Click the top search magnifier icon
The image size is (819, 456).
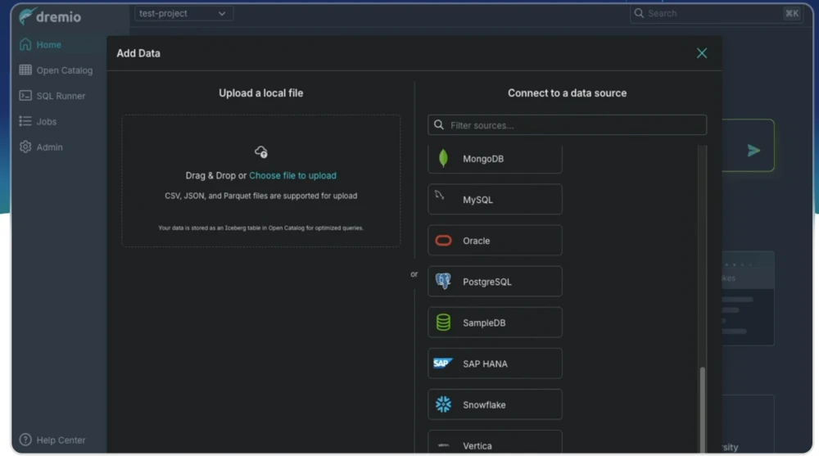coord(639,13)
